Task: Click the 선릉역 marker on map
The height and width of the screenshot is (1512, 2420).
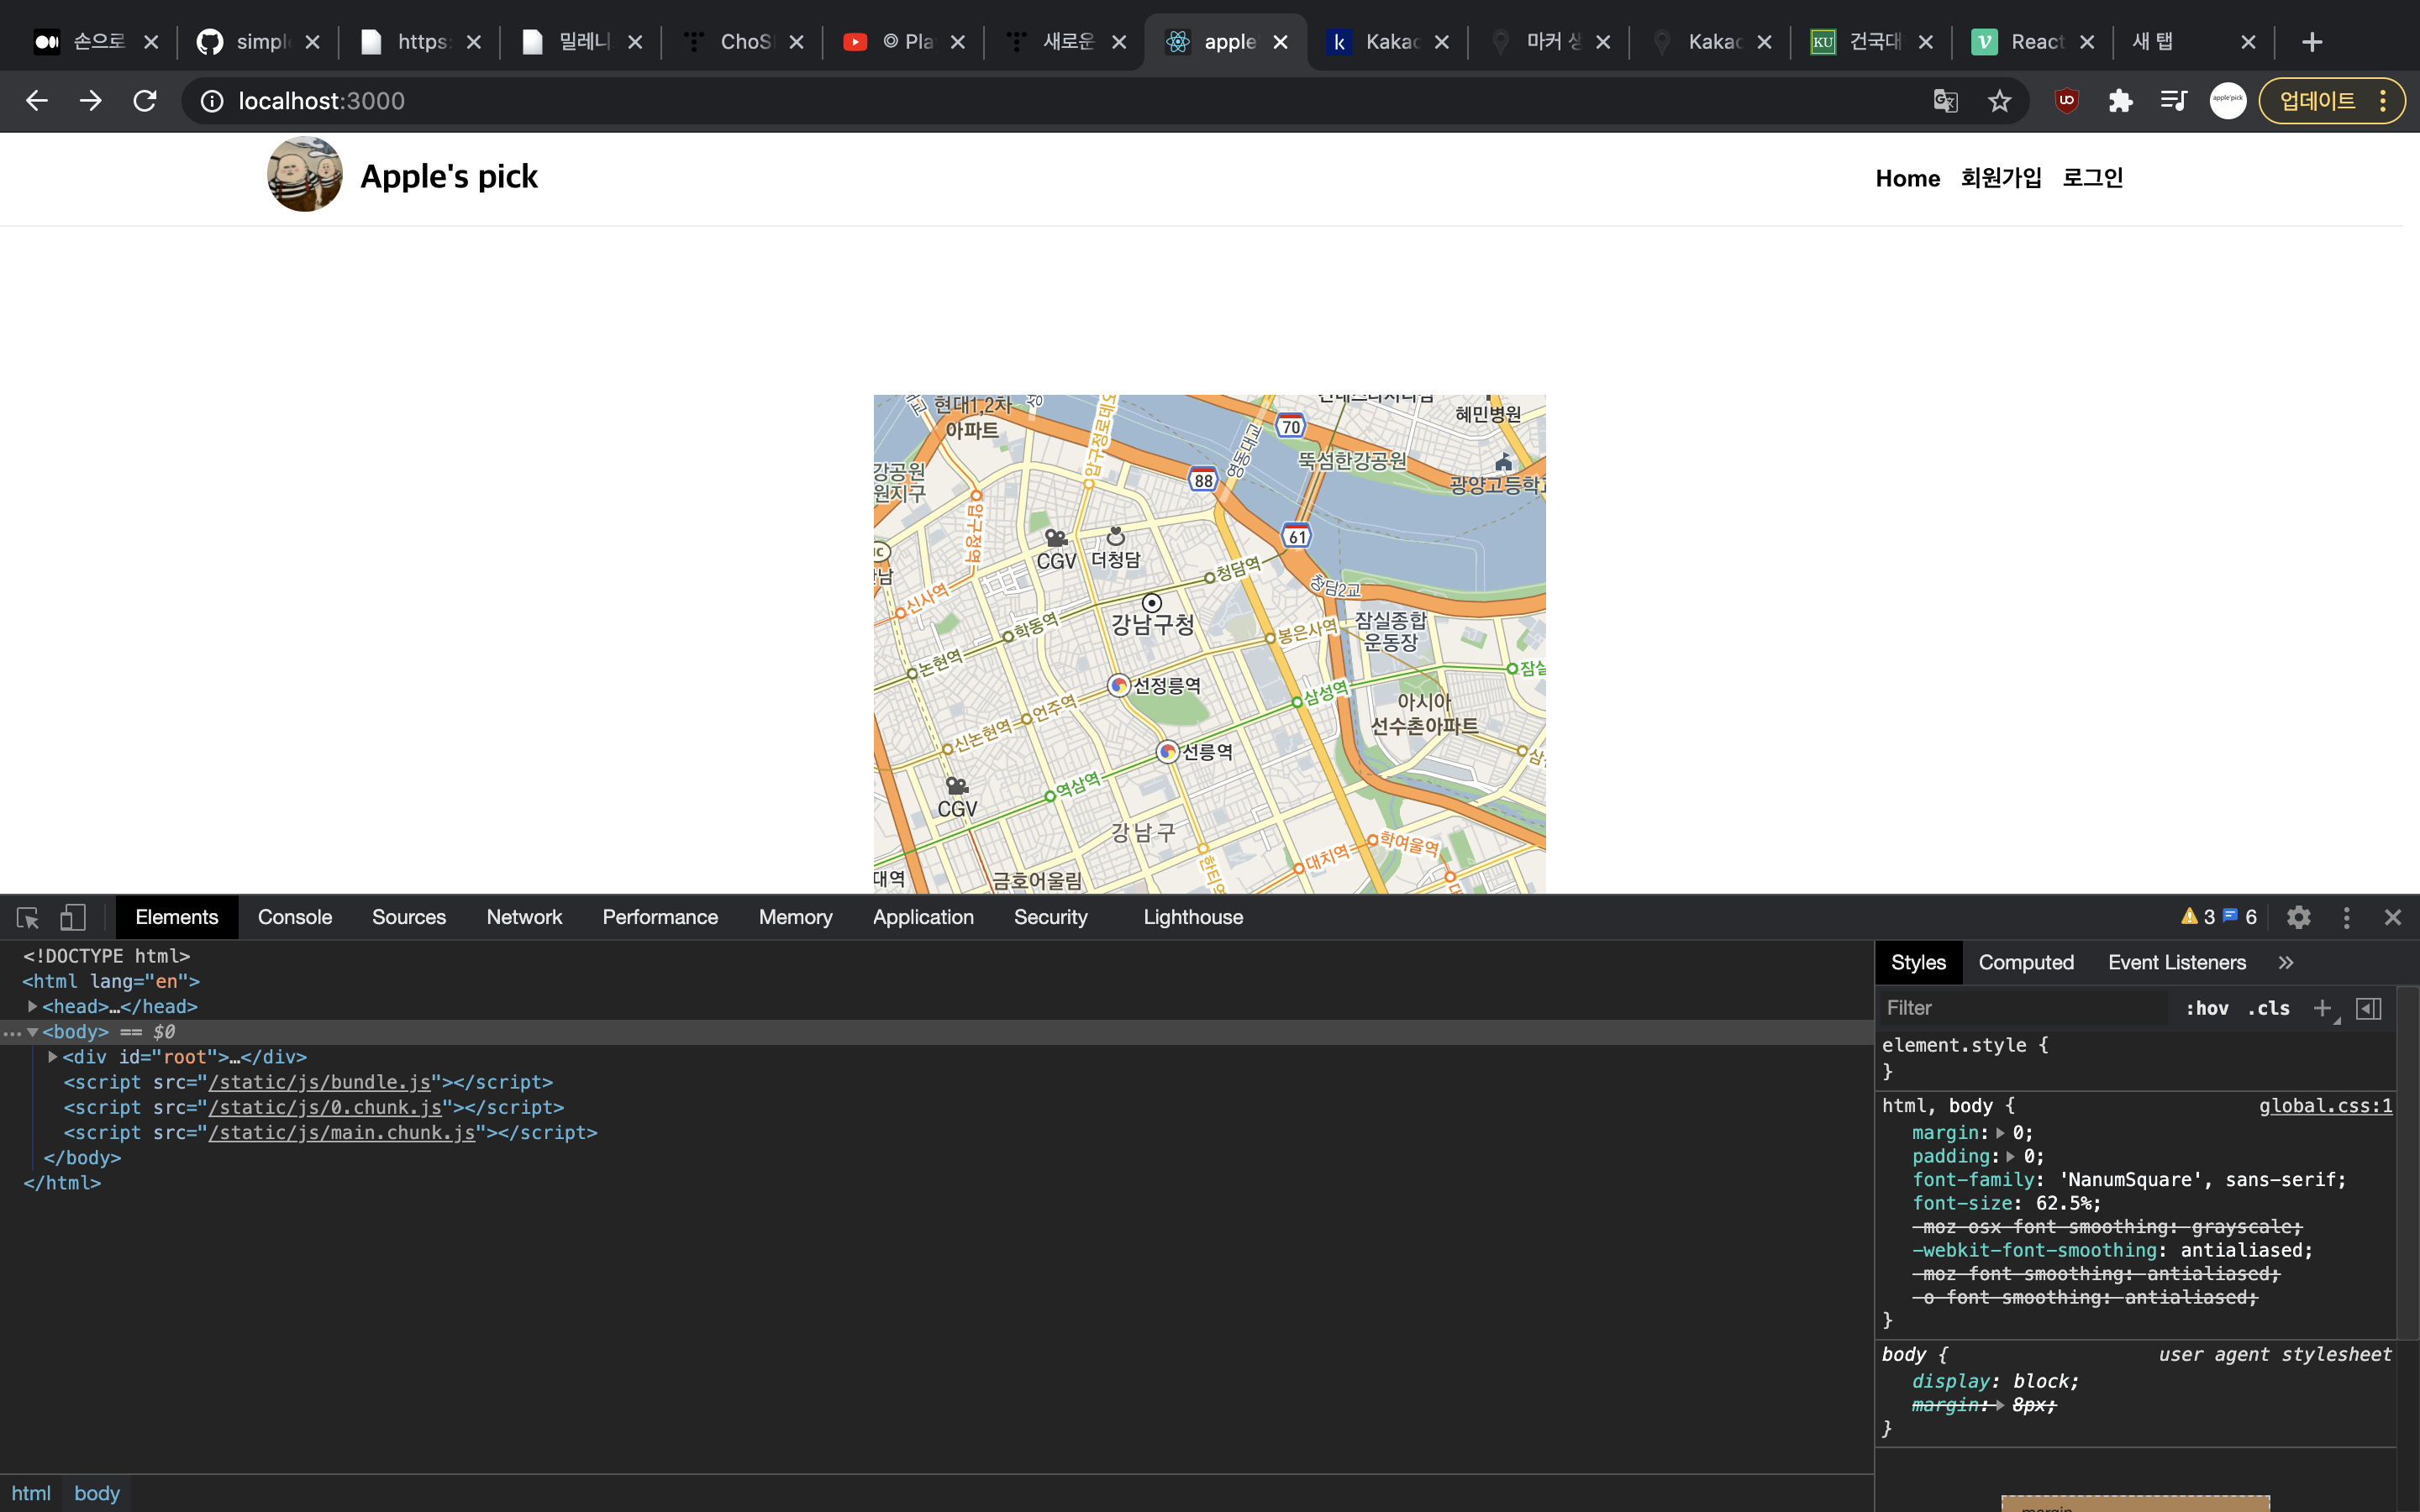Action: coord(1167,751)
